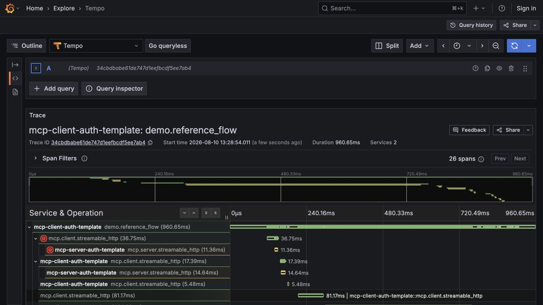
Task: Open the Query inspector
Action: point(114,89)
